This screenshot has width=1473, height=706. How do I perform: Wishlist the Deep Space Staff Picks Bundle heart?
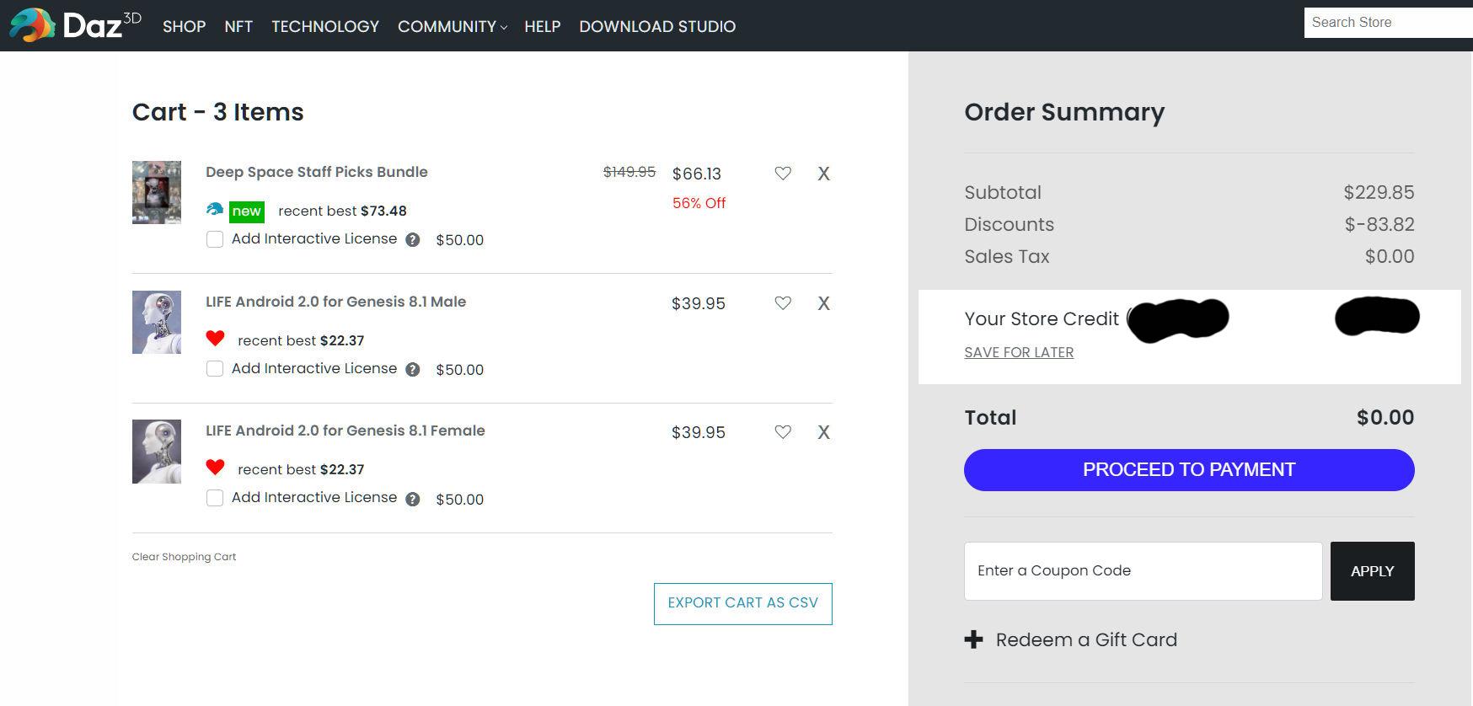coord(783,174)
